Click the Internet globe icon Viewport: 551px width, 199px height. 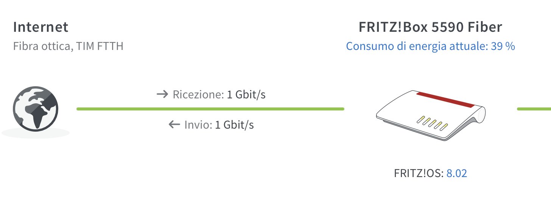pos(36,110)
